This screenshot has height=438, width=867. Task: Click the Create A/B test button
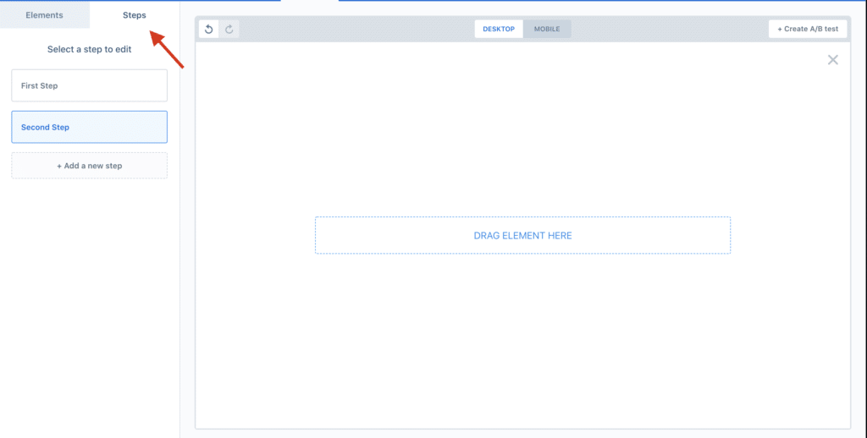tap(808, 30)
